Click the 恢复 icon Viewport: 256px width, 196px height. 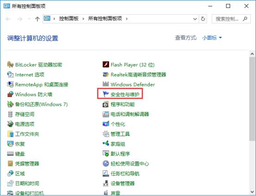pyautogui.click(x=10, y=144)
